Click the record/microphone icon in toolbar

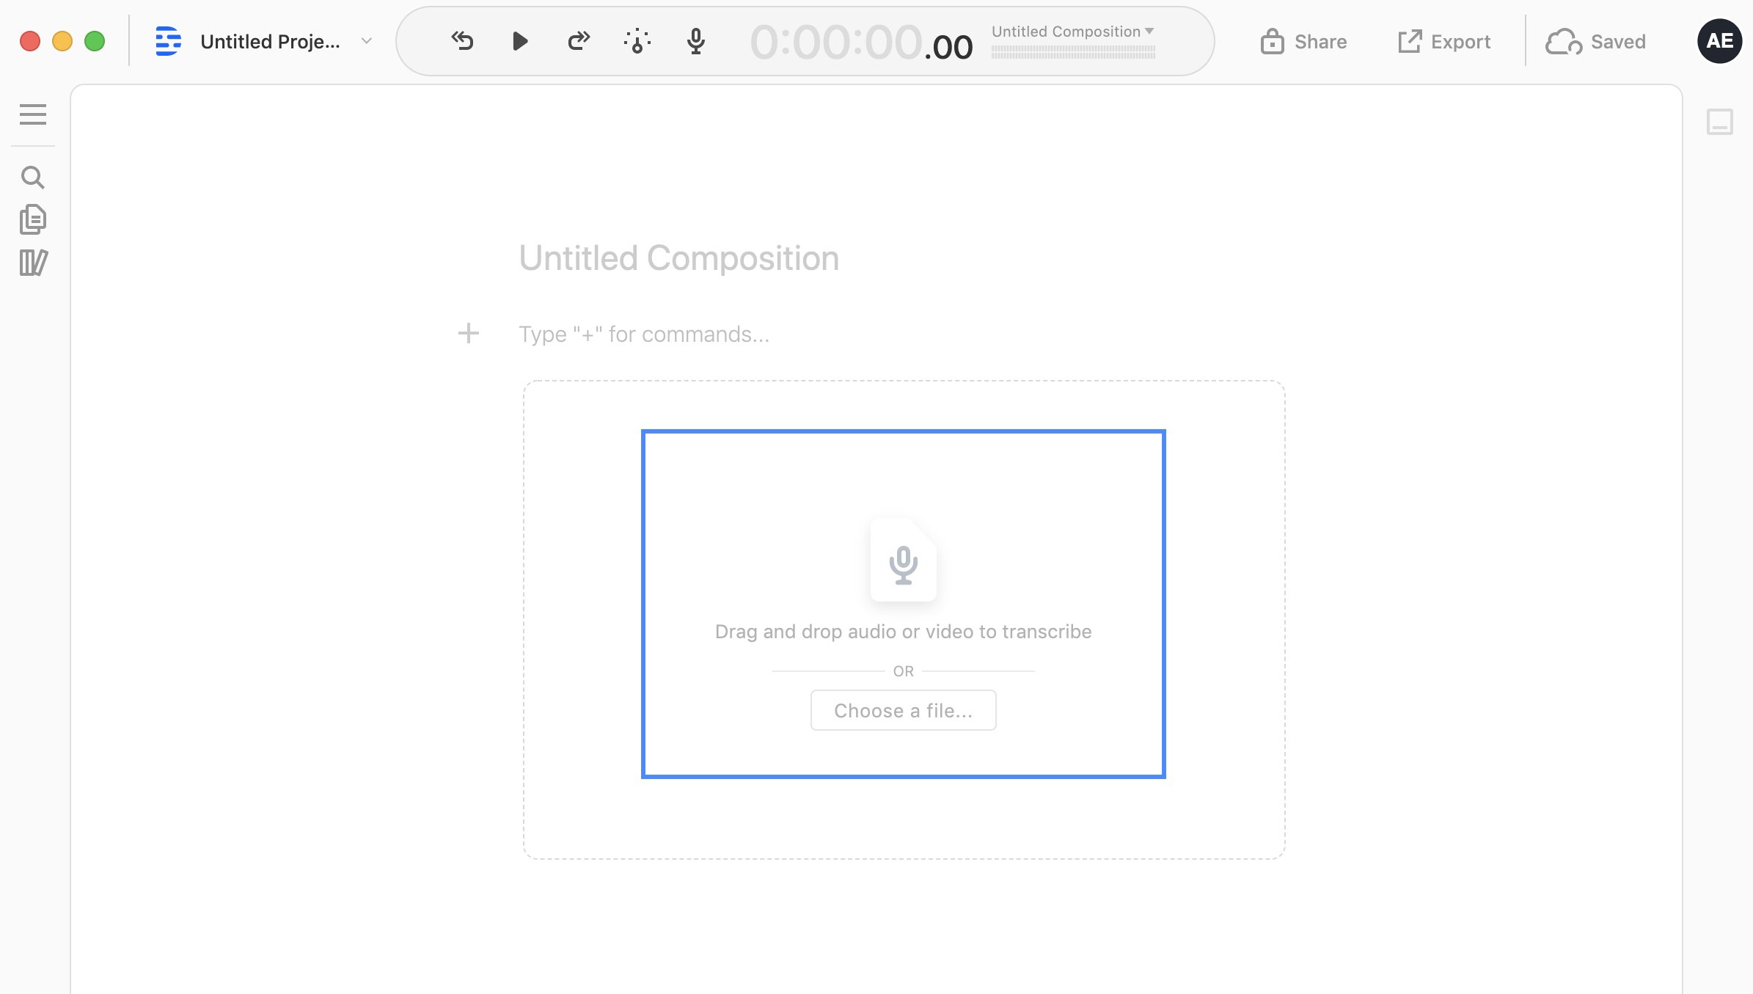tap(696, 41)
